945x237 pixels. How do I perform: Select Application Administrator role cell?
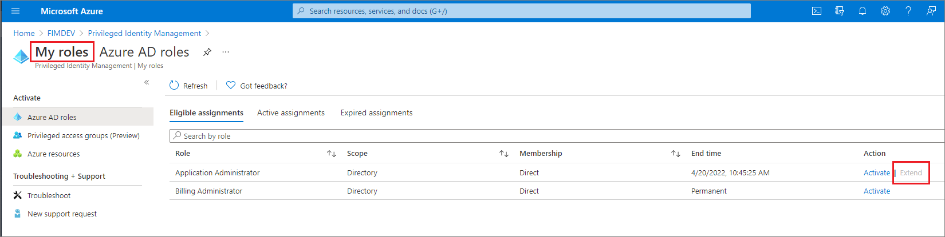(x=217, y=172)
